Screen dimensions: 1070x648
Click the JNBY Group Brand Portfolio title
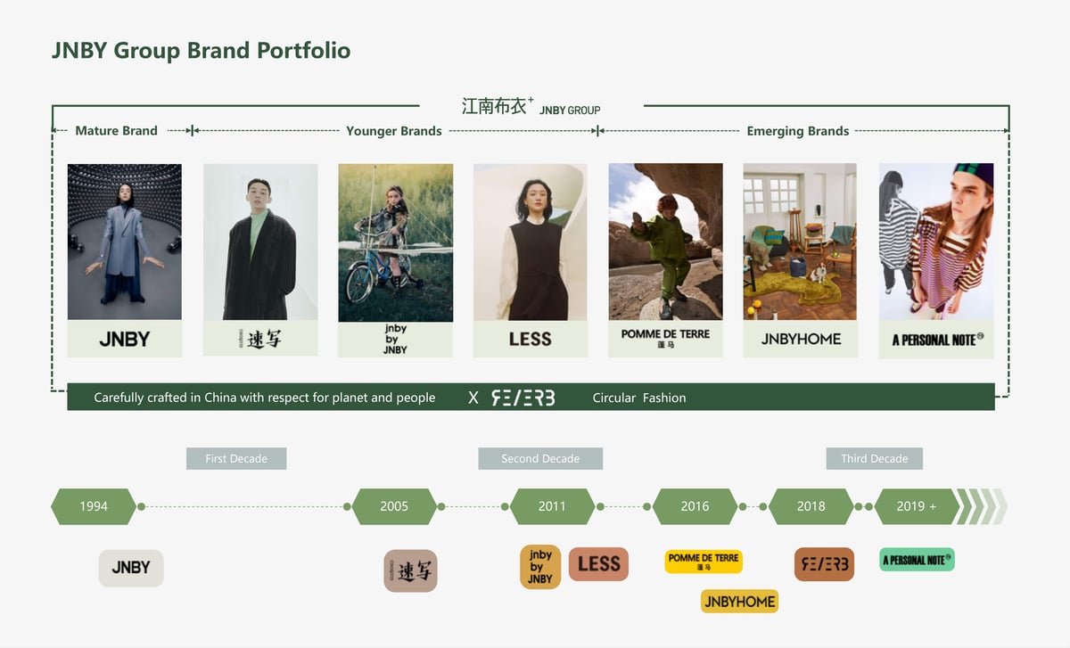(201, 50)
